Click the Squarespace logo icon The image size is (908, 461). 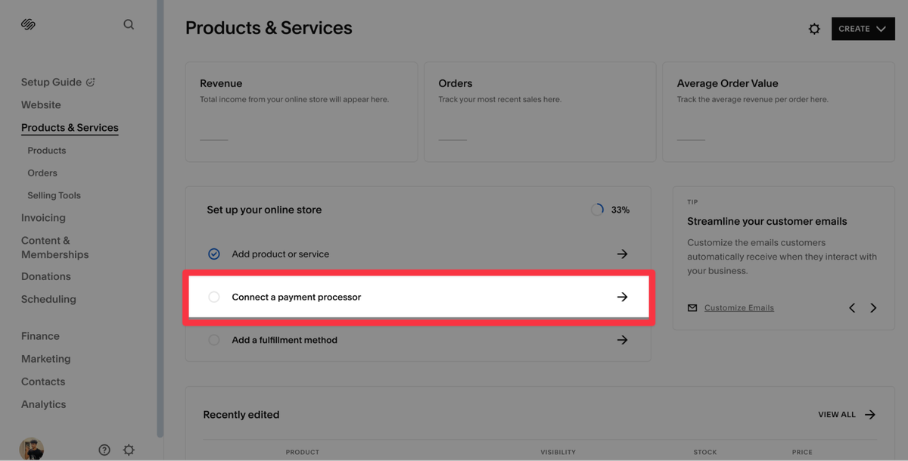click(28, 23)
